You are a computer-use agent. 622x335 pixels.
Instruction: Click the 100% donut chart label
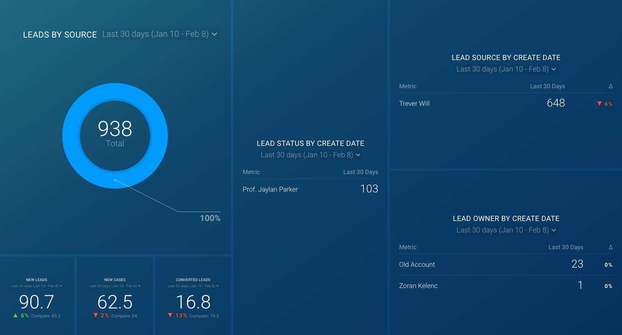210,218
